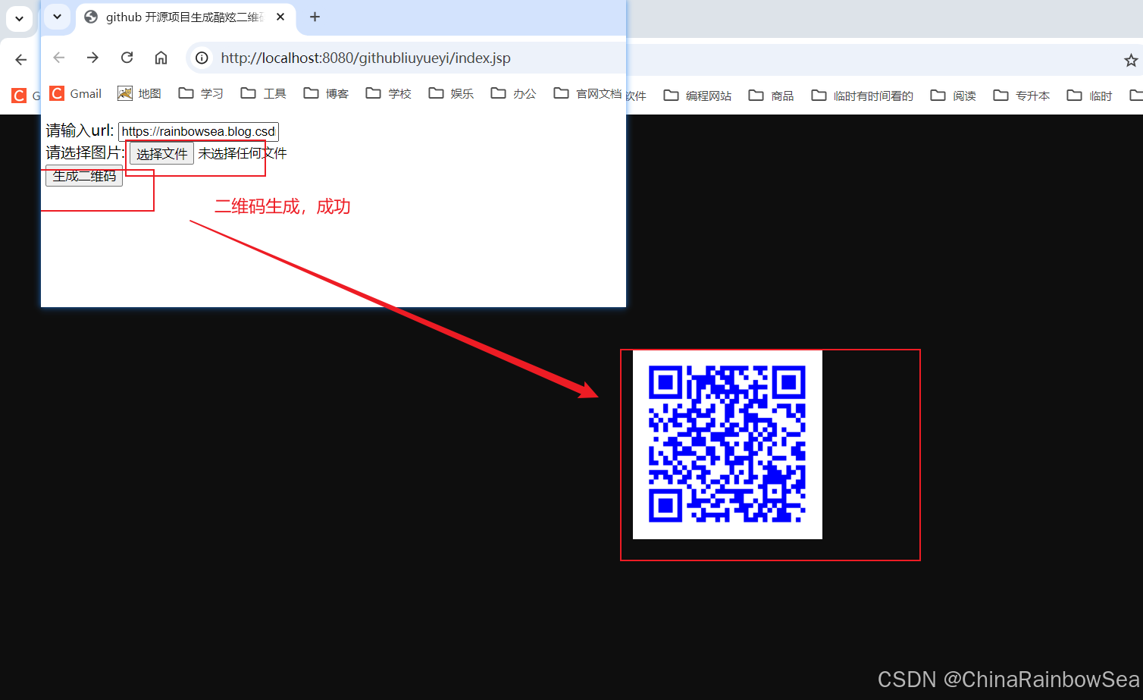Open the outer window tab search chevron
Viewport: 1143px width, 700px height.
click(19, 18)
